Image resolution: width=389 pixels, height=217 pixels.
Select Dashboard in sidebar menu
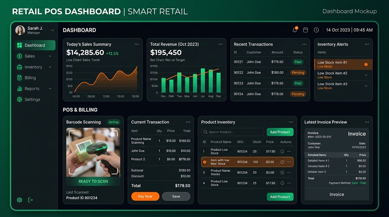coord(34,45)
